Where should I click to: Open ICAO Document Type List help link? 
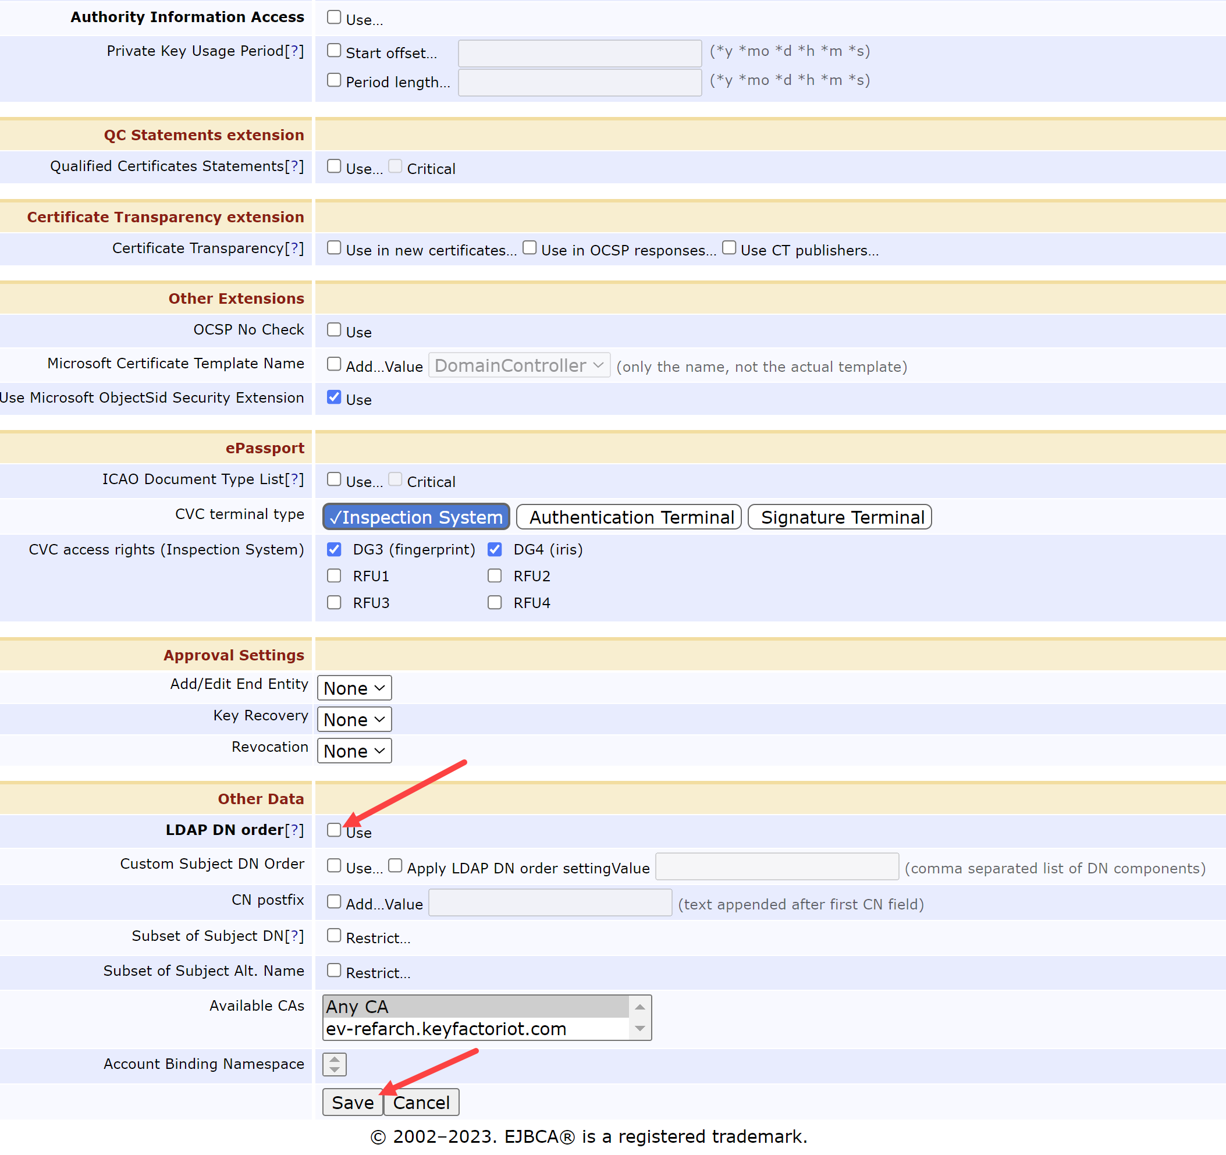[294, 479]
